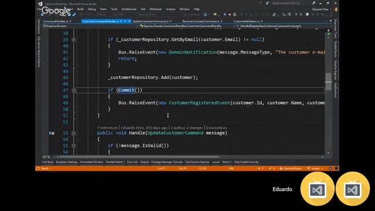Pause debugging with the Break All icon
This screenshot has height=211, width=375.
click(x=224, y=15)
